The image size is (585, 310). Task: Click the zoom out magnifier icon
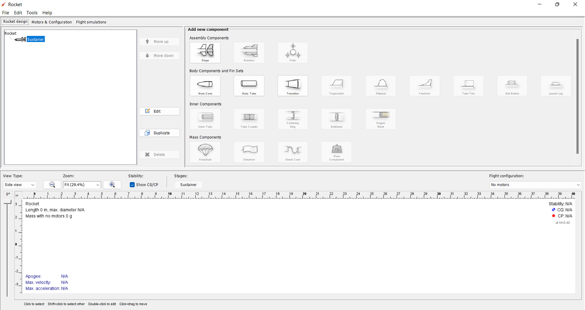coord(52,185)
